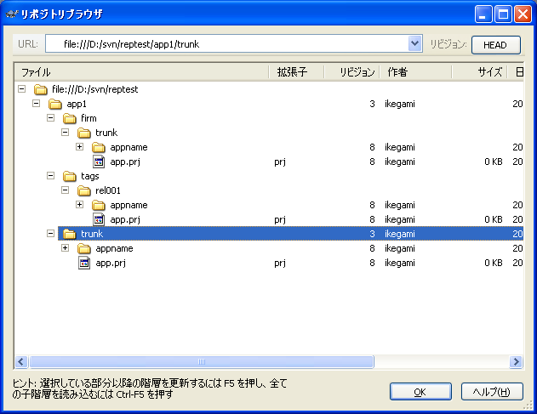Sort by 作者 column header
The image size is (537, 414).
415,72
